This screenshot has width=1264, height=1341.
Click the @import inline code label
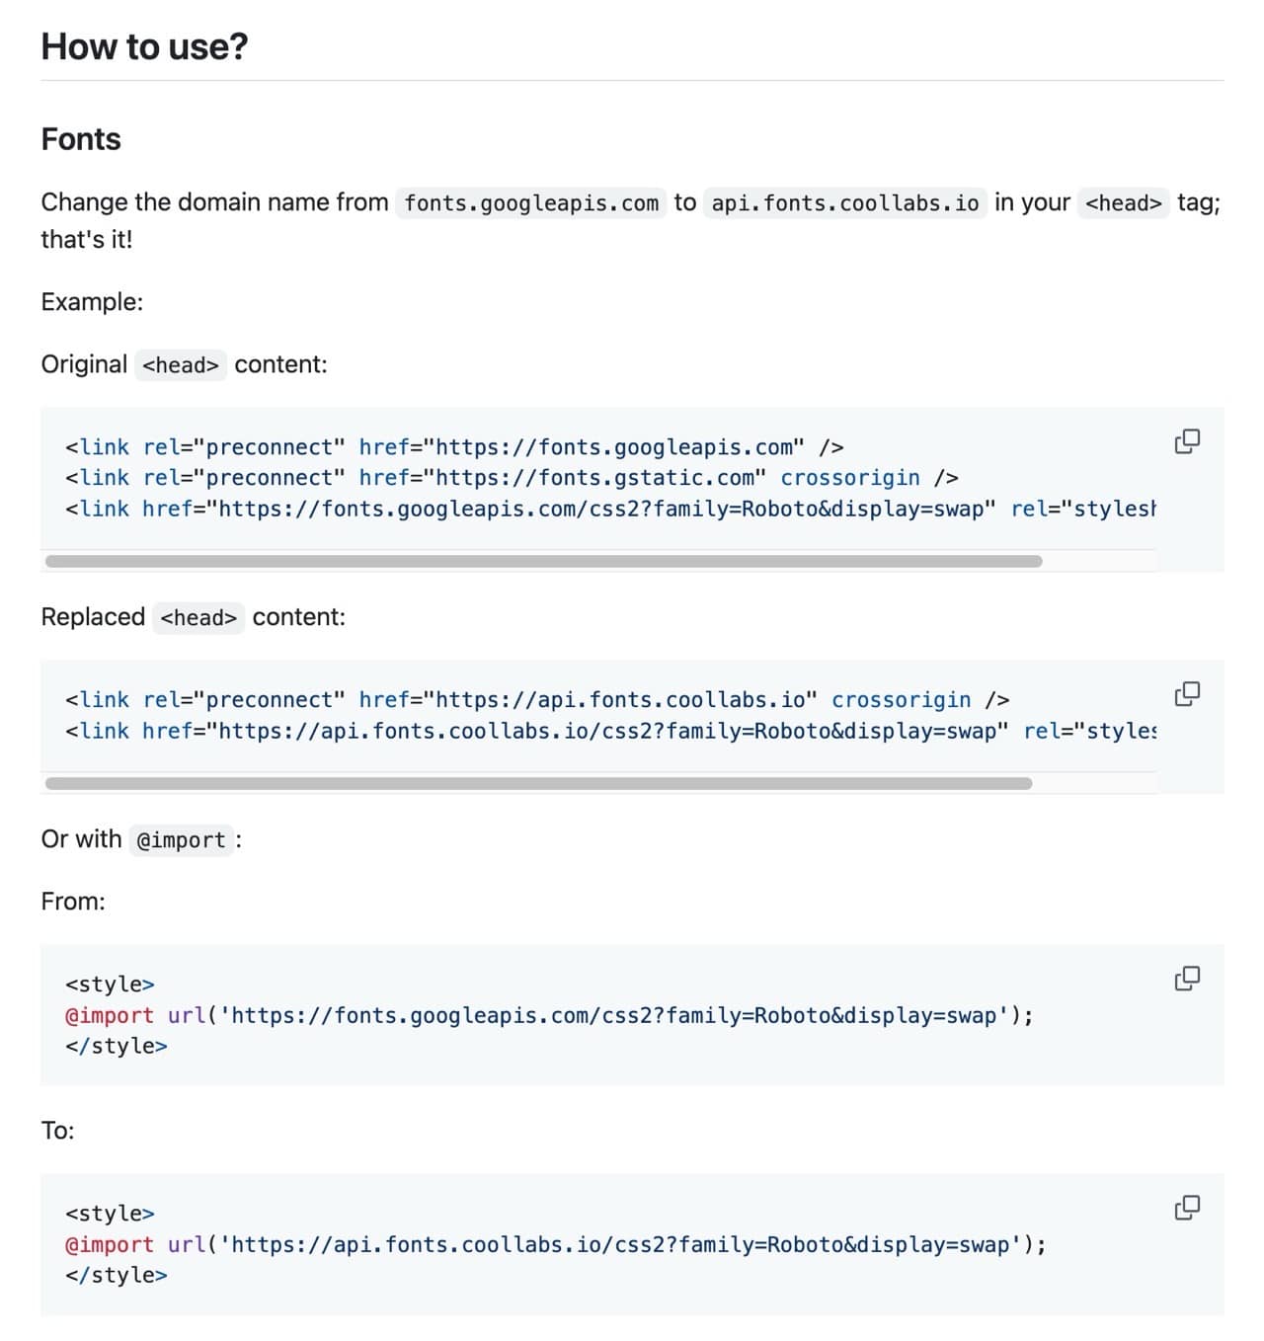tap(181, 840)
